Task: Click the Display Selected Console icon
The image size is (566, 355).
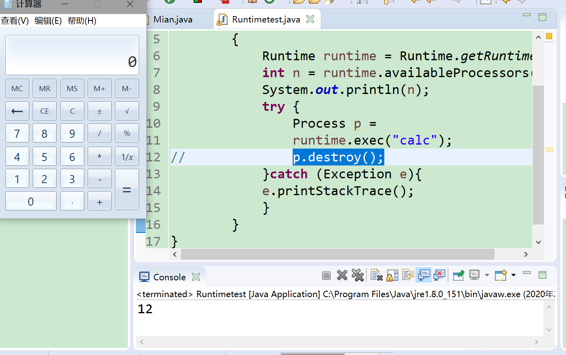Action: pyautogui.click(x=475, y=275)
